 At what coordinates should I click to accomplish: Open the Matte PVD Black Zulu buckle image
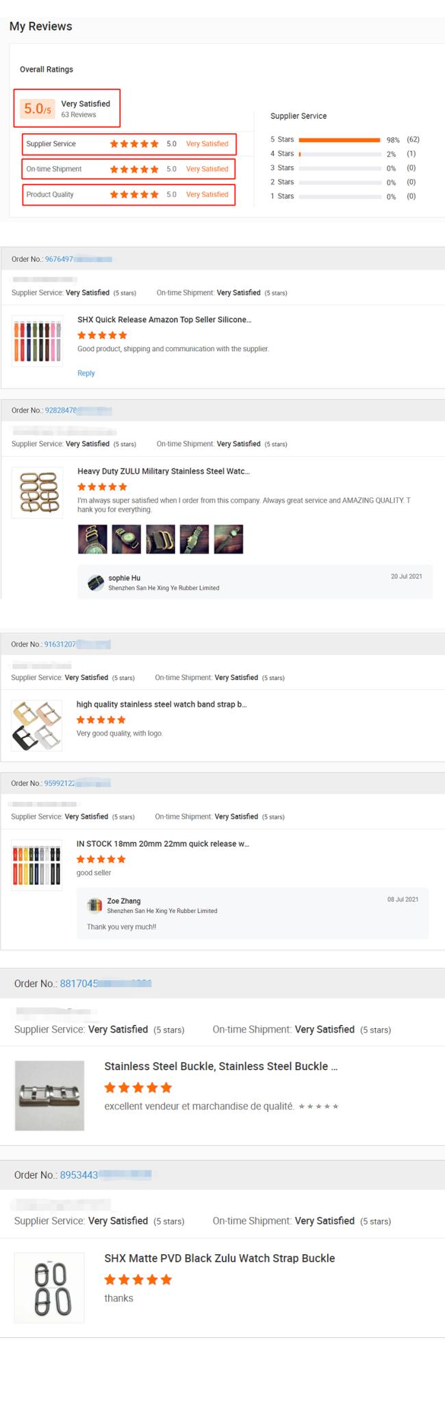[x=49, y=1288]
